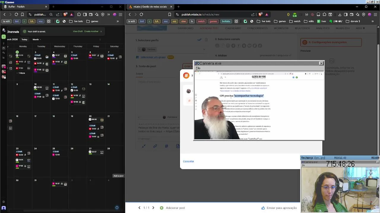Open the Month view dropdown in Buffer
Viewport: 380px width, 213px height.
[37, 39]
